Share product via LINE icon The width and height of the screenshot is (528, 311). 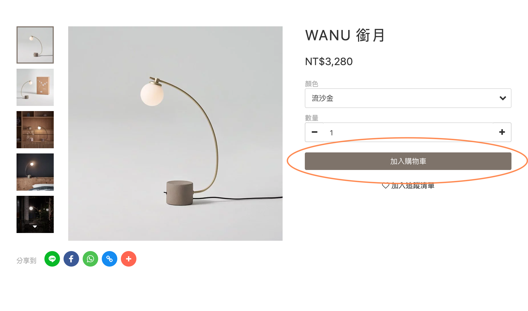(52, 259)
